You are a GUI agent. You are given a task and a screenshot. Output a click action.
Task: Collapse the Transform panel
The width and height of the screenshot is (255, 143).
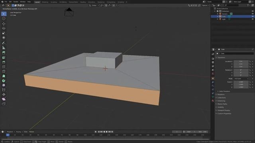[222, 58]
